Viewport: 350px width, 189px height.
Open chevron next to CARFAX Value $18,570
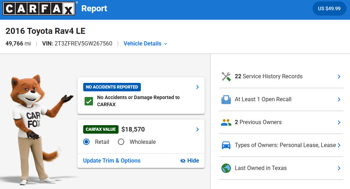click(197, 129)
